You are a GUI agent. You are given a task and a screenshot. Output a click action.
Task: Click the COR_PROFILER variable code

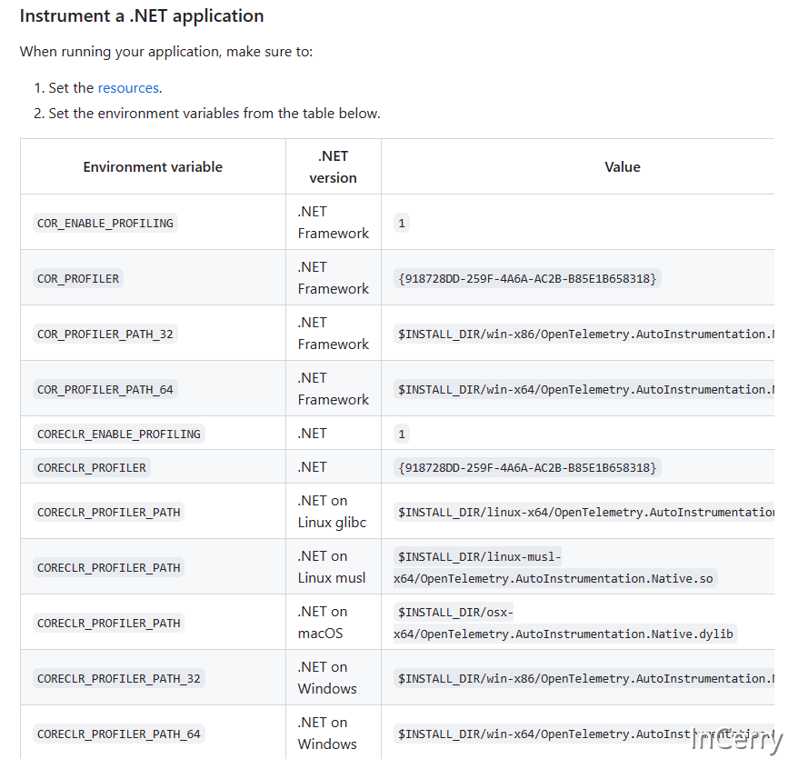(78, 278)
